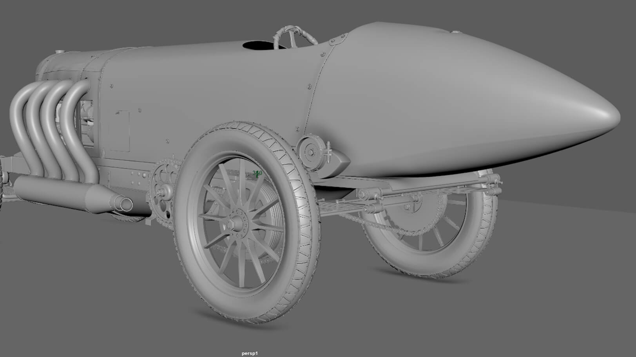The width and height of the screenshot is (636, 357).
Task: Select the steering wheel in the cockpit
Action: 296,37
